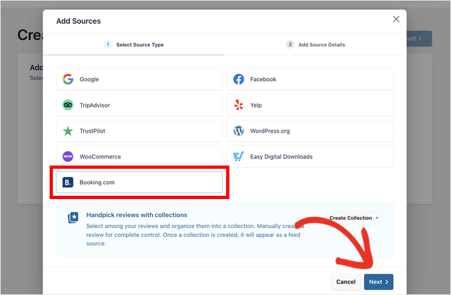The width and height of the screenshot is (451, 295).
Task: Click Handpick reviews with collections heading
Action: pyautogui.click(x=137, y=215)
